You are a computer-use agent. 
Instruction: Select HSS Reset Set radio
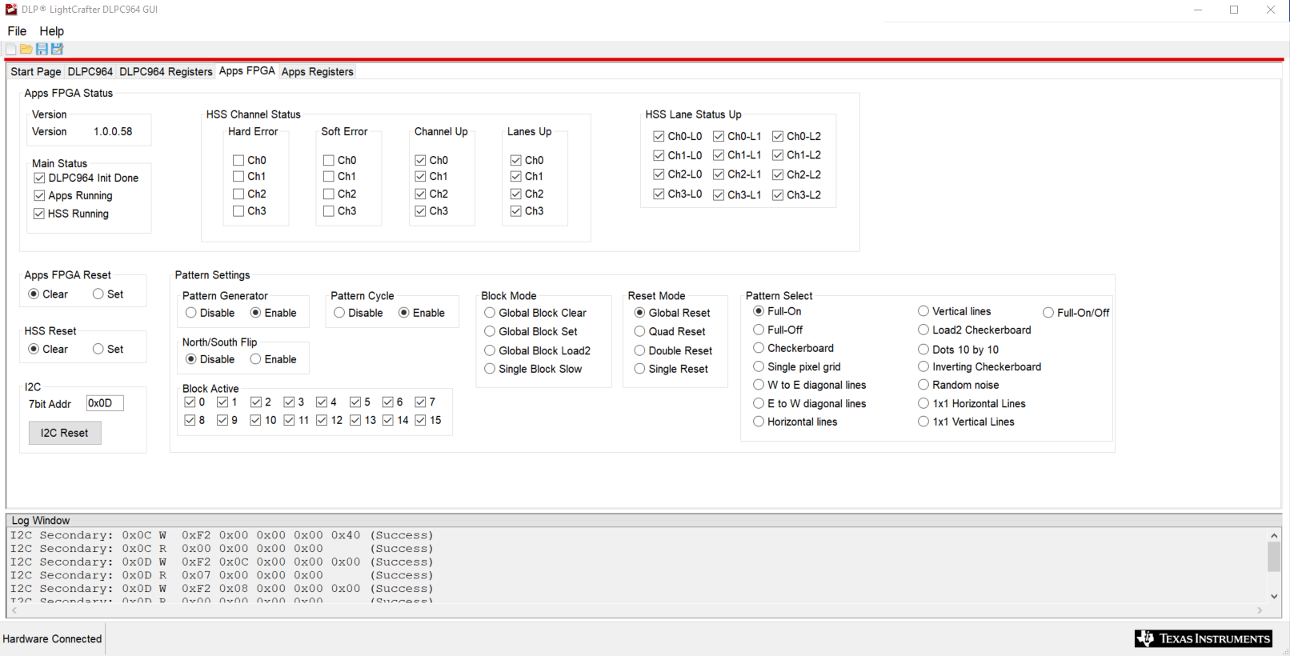98,349
